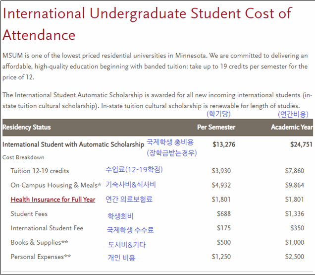Click the Korean annotation 기숙사비&식사비

point(131,184)
